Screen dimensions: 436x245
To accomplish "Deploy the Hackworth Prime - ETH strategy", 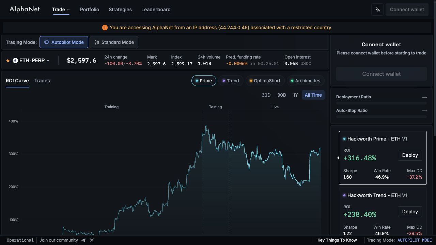I will click(410, 155).
